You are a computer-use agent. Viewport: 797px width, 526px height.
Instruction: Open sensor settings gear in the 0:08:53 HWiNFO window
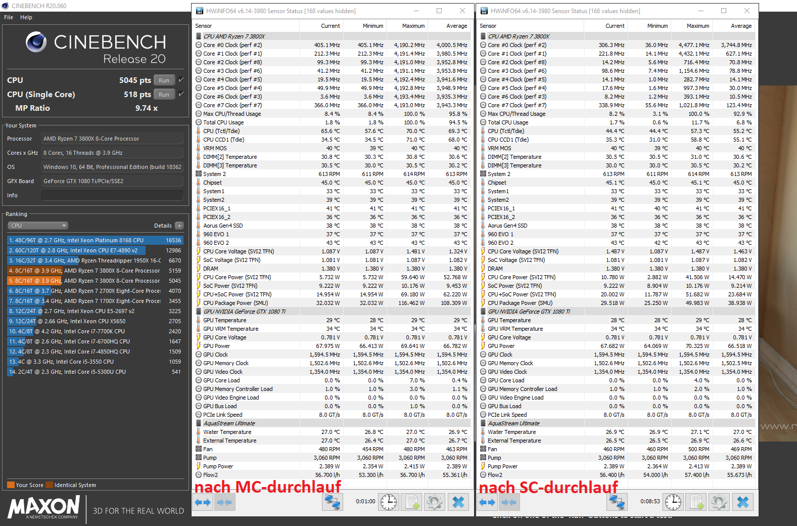719,502
